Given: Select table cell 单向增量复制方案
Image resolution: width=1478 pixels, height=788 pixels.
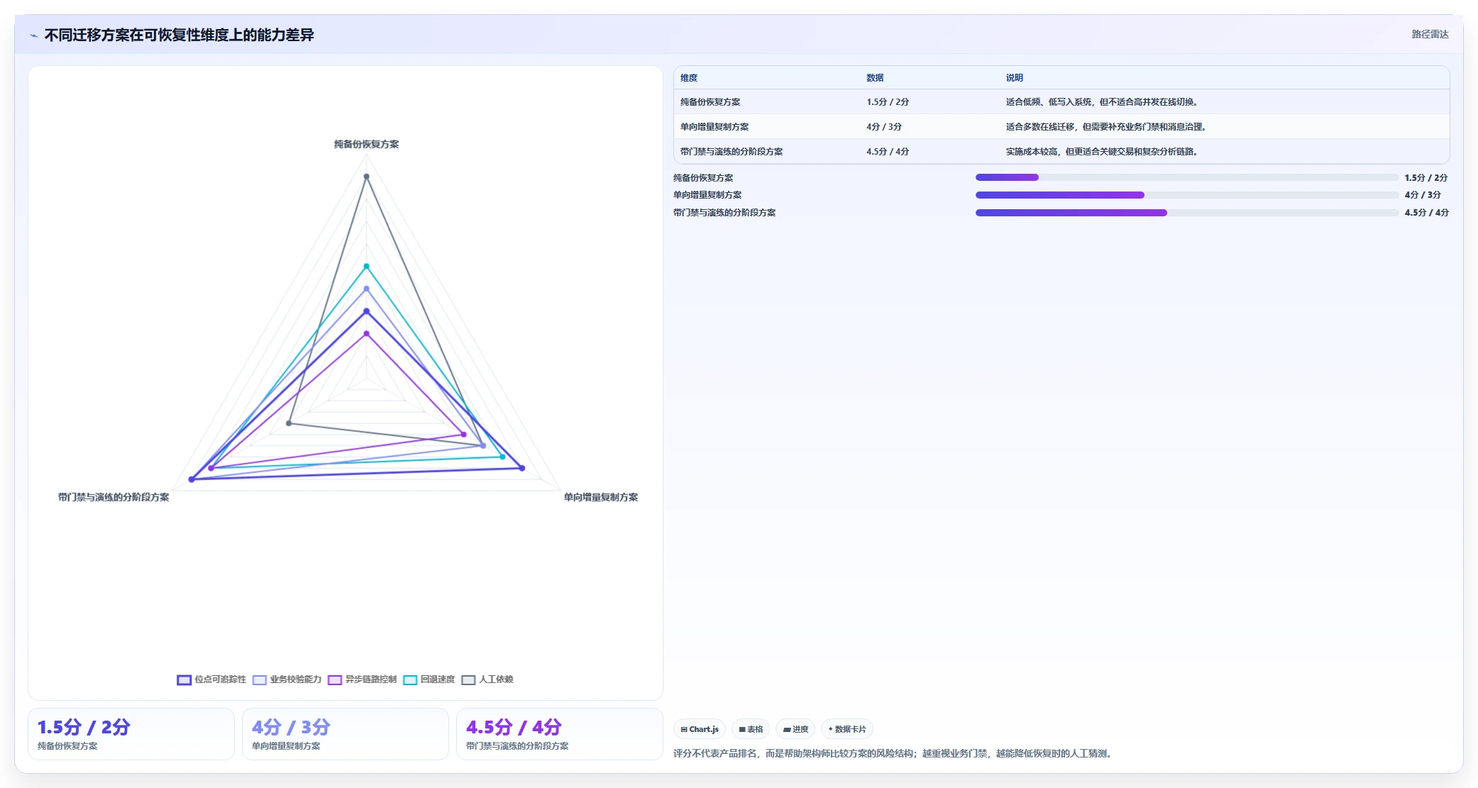Looking at the screenshot, I should [x=715, y=127].
